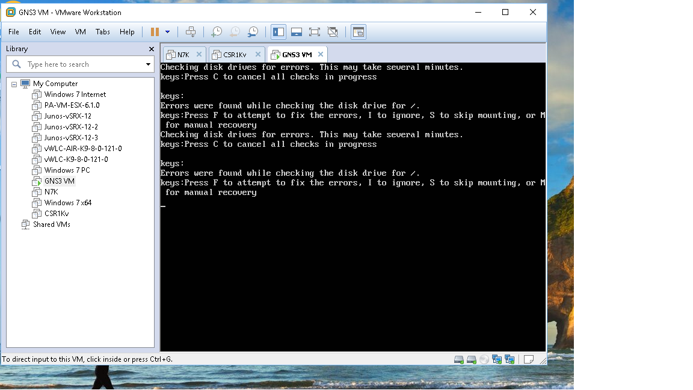Enter full screen mode
Viewport: 693px width, 390px height.
click(x=315, y=31)
